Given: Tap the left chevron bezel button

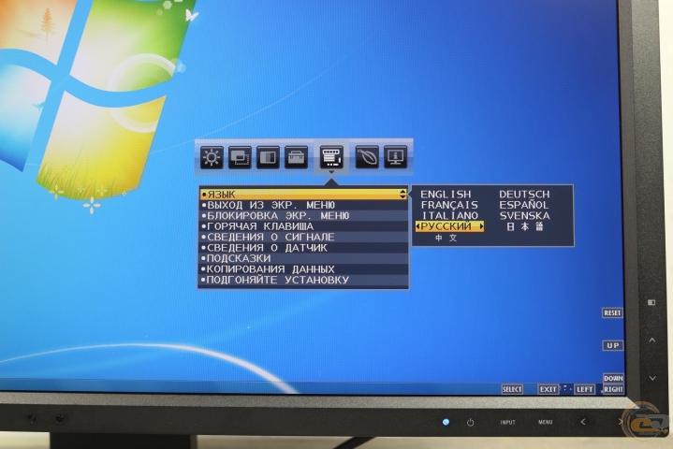Looking at the screenshot, I should click(x=583, y=422).
